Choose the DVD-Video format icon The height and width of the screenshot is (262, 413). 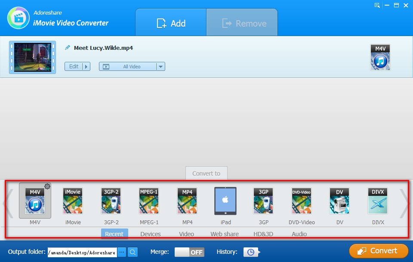coord(302,201)
